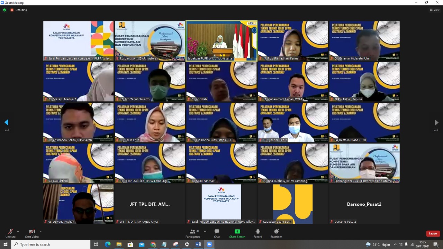Screen dimensions: 443x249
Task: Click the Recording indicator
Action: pyautogui.click(x=19, y=10)
